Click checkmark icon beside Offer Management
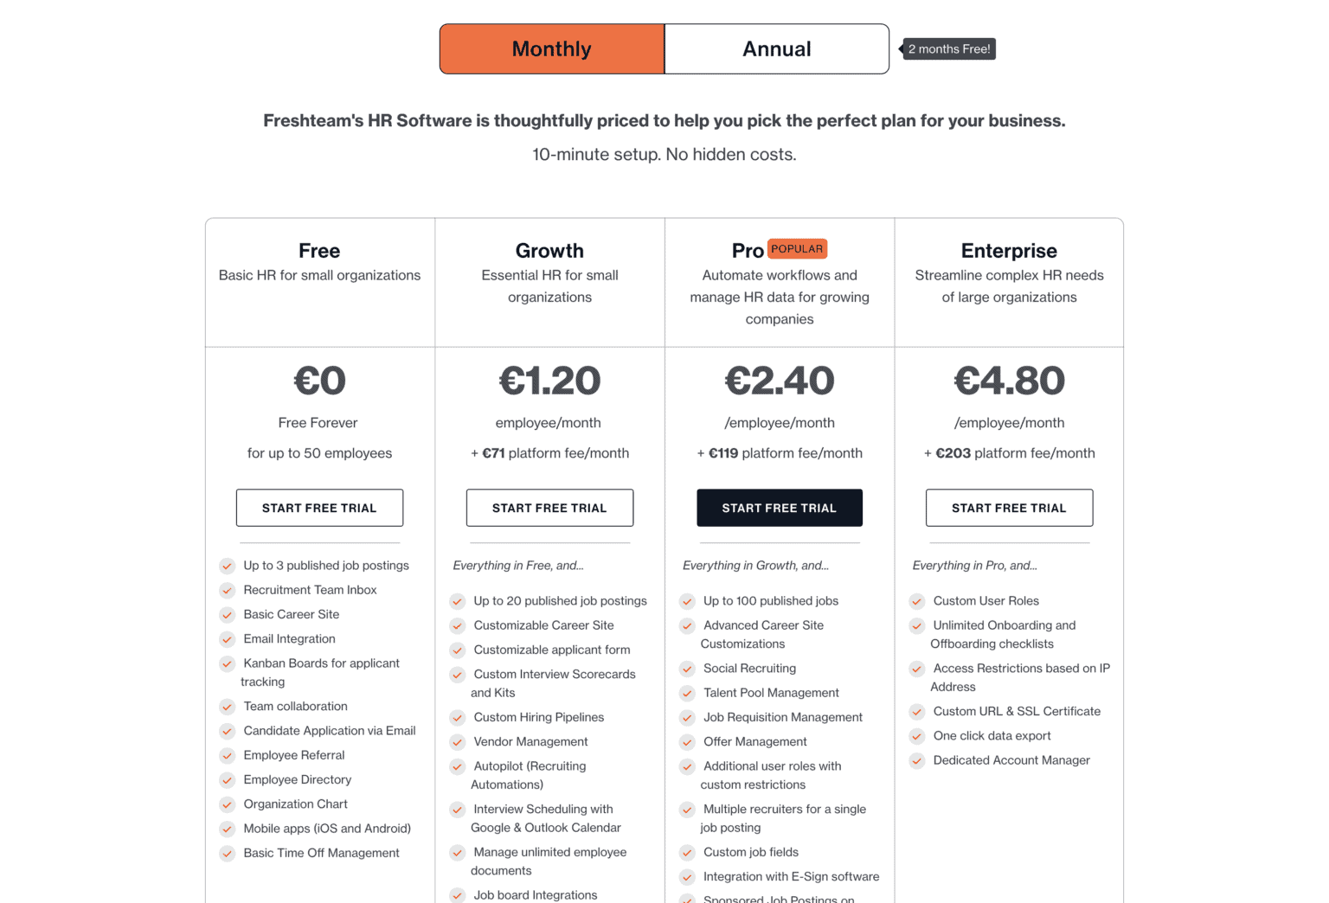The height and width of the screenshot is (903, 1329). (688, 742)
